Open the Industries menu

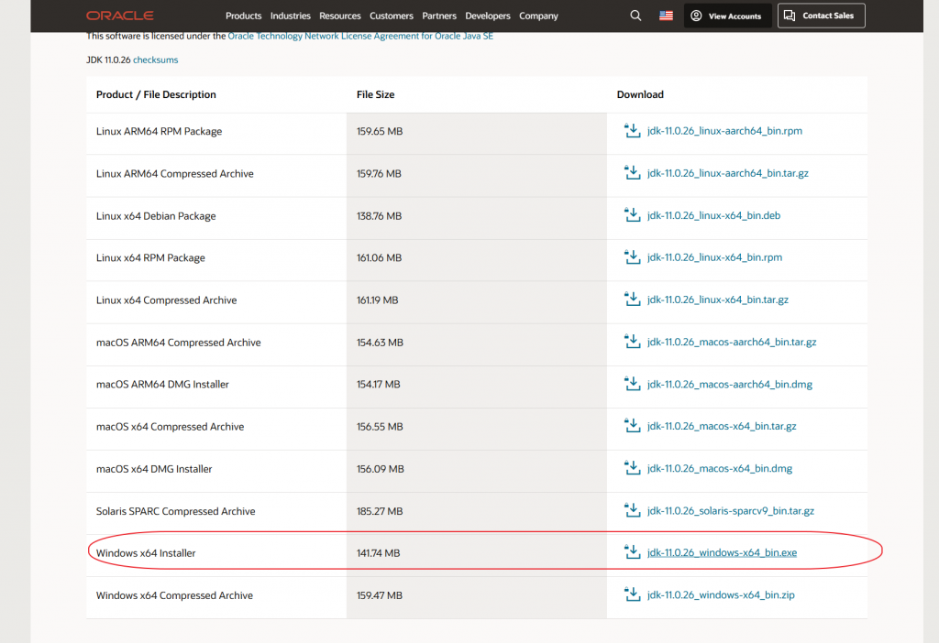click(291, 16)
